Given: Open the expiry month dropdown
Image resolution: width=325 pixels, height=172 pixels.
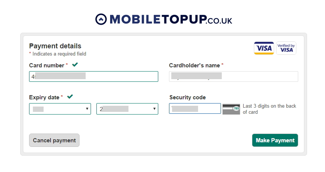Looking at the screenshot, I should coord(60,109).
